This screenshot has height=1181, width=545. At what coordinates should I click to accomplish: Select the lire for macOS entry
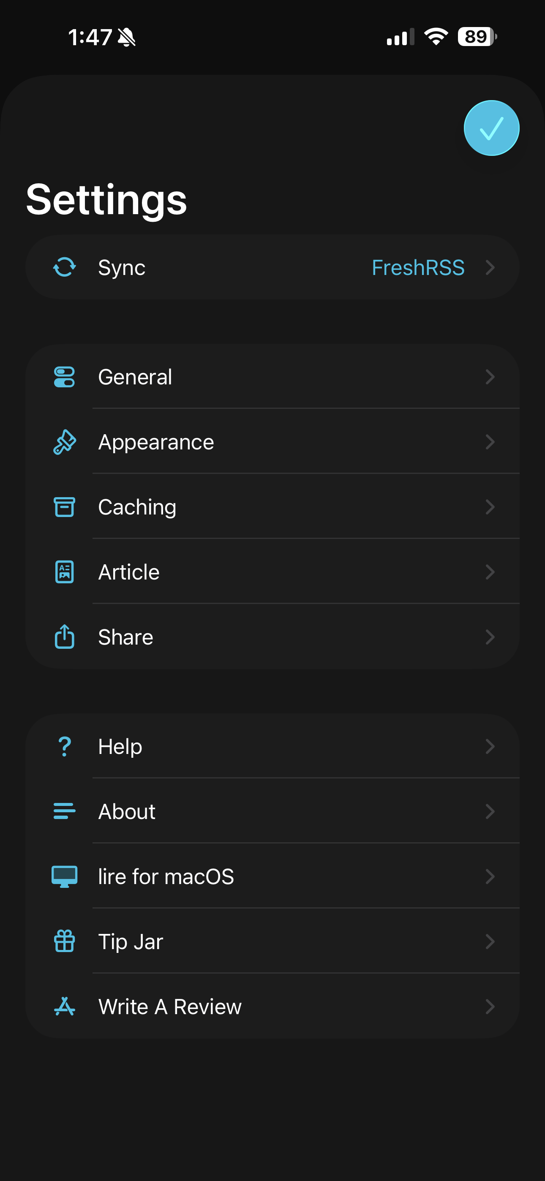click(166, 876)
